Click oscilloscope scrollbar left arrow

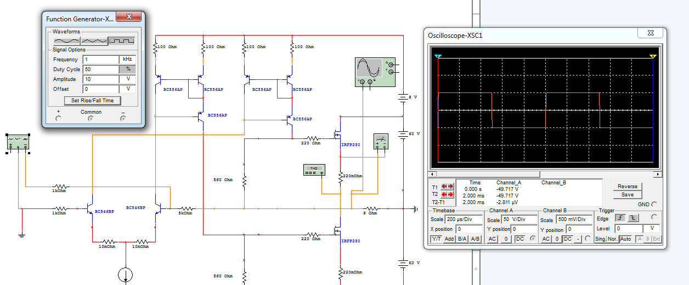point(432,174)
